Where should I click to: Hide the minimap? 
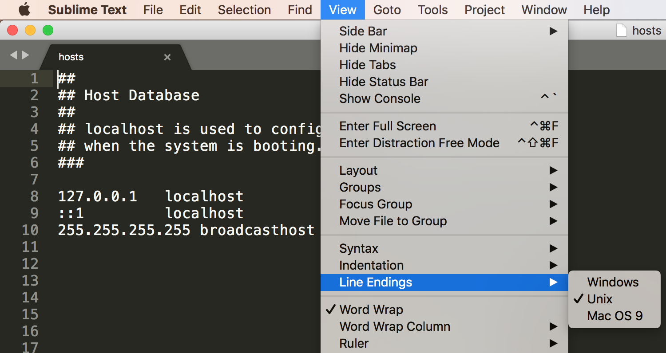(444, 48)
